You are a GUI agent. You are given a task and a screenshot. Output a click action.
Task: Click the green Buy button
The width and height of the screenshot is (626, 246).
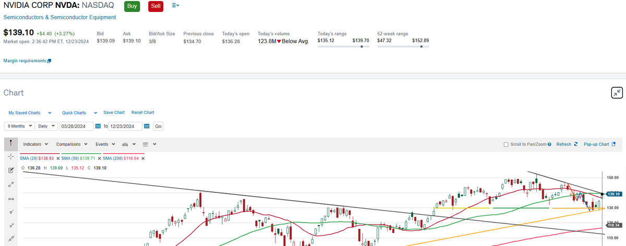pos(132,6)
